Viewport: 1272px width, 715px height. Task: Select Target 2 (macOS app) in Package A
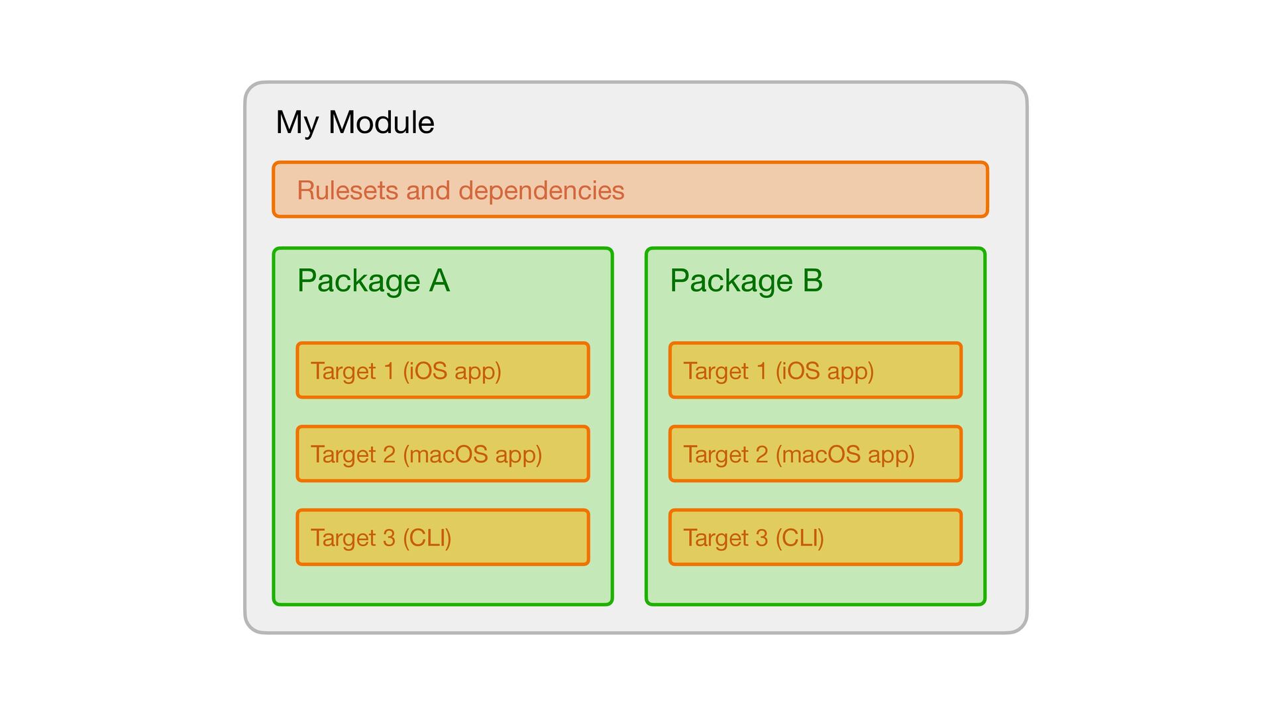pyautogui.click(x=443, y=454)
